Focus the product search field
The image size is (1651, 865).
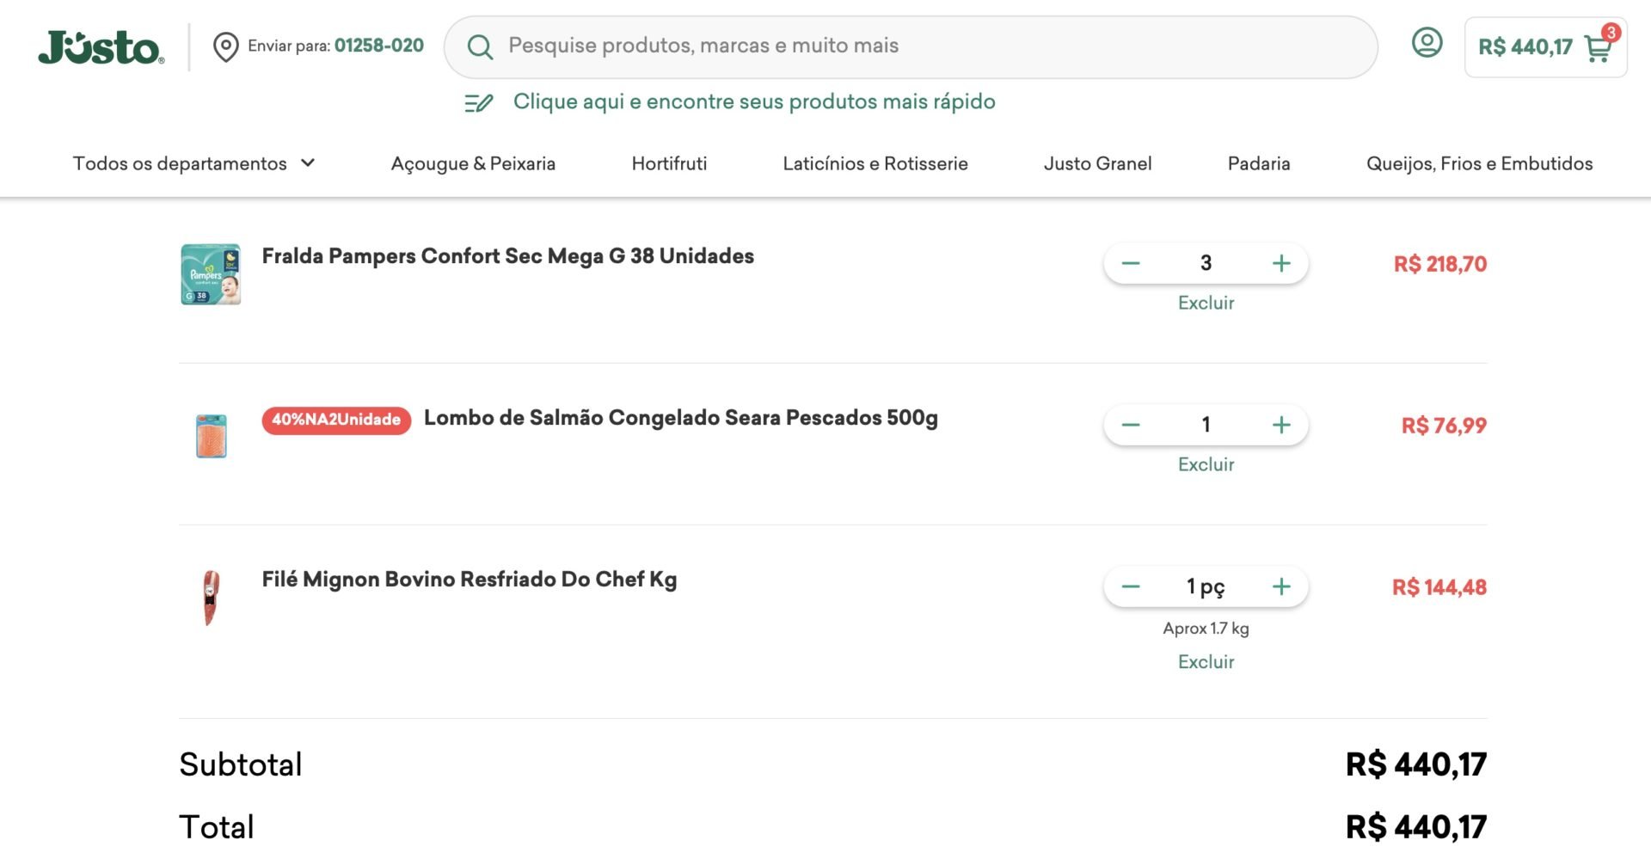pyautogui.click(x=911, y=46)
